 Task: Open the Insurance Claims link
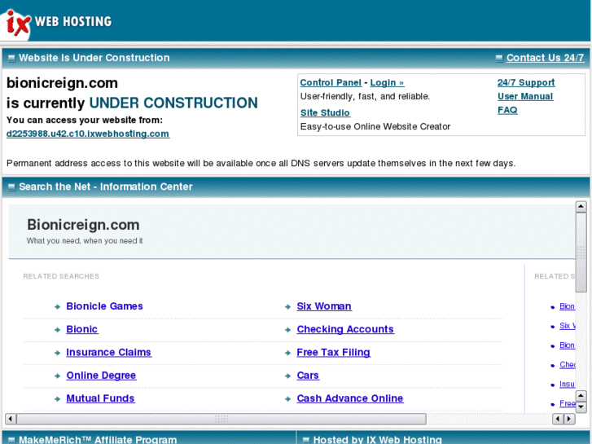[x=109, y=352]
